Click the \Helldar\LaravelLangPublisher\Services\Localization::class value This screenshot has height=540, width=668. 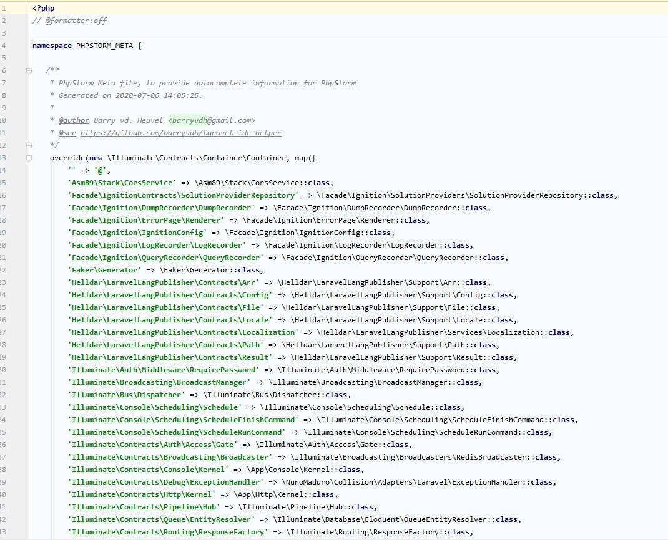point(443,332)
